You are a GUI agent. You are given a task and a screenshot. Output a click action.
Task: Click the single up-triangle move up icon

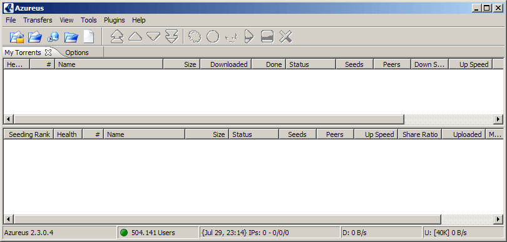pyautogui.click(x=135, y=36)
